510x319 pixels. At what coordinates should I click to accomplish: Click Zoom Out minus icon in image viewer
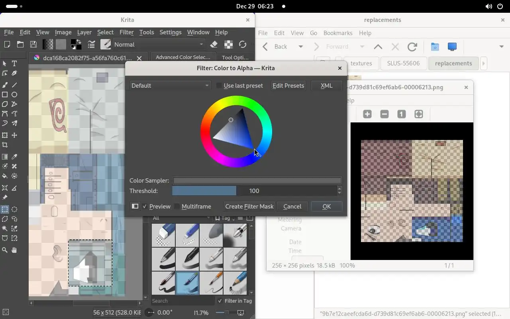pyautogui.click(x=384, y=114)
